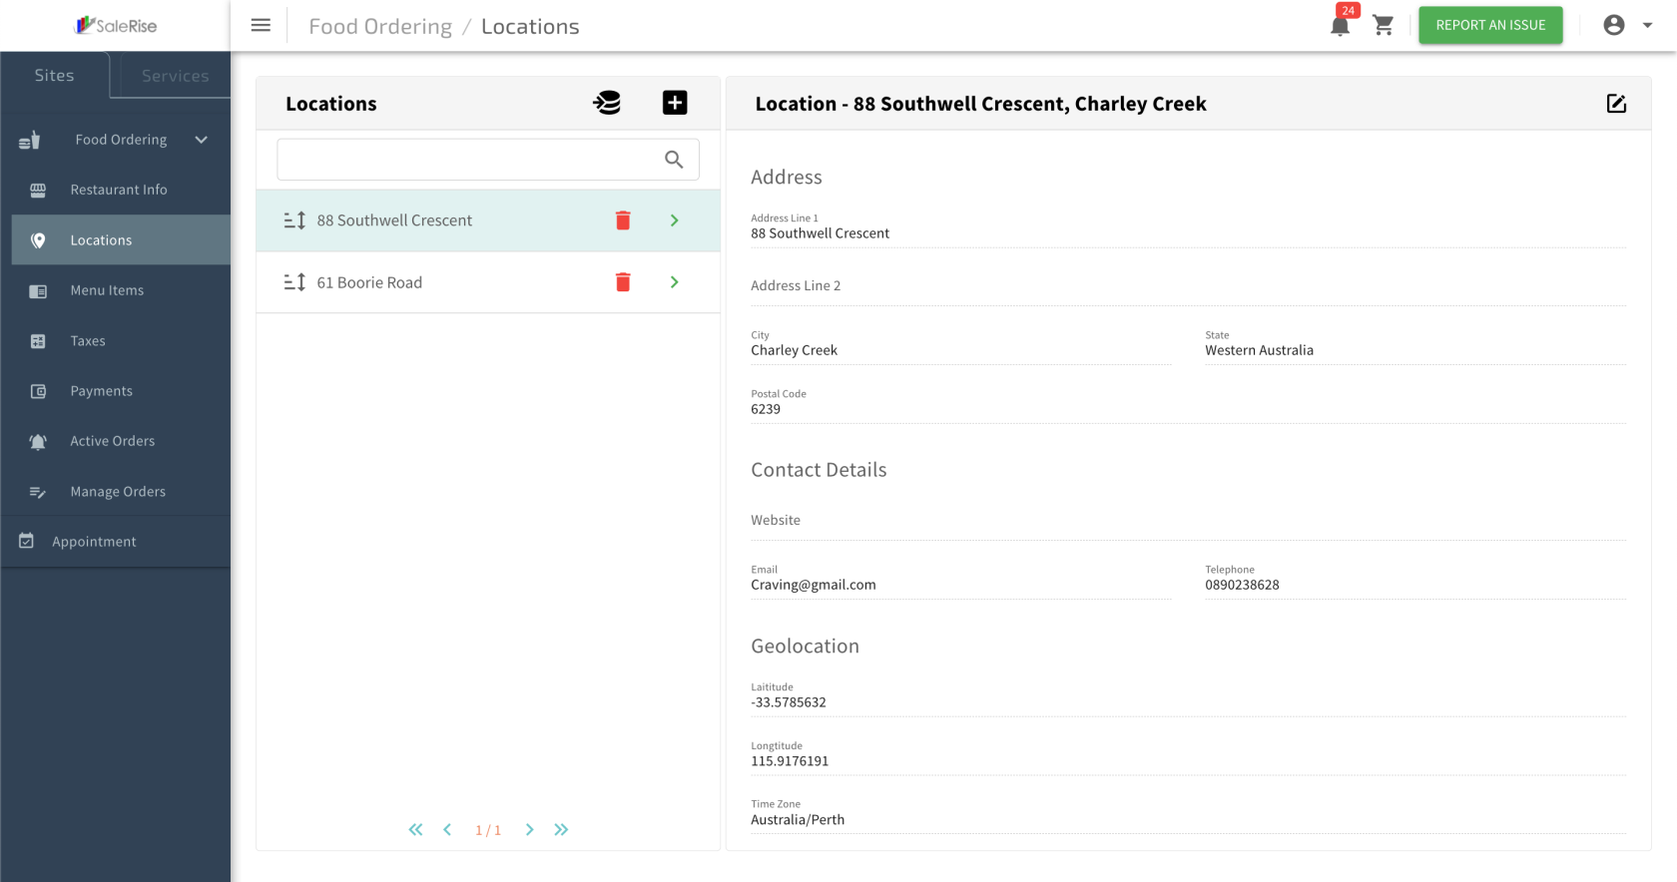Image resolution: width=1677 pixels, height=882 pixels.
Task: Click the search magnifier icon
Action: [674, 160]
